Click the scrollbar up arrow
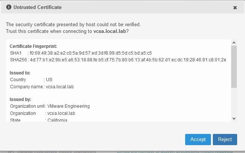 [x=234, y=43]
